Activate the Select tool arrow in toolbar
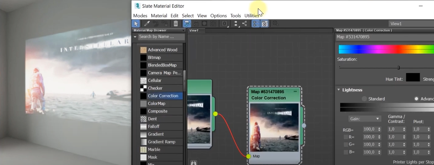The width and height of the screenshot is (434, 165). coord(136,24)
